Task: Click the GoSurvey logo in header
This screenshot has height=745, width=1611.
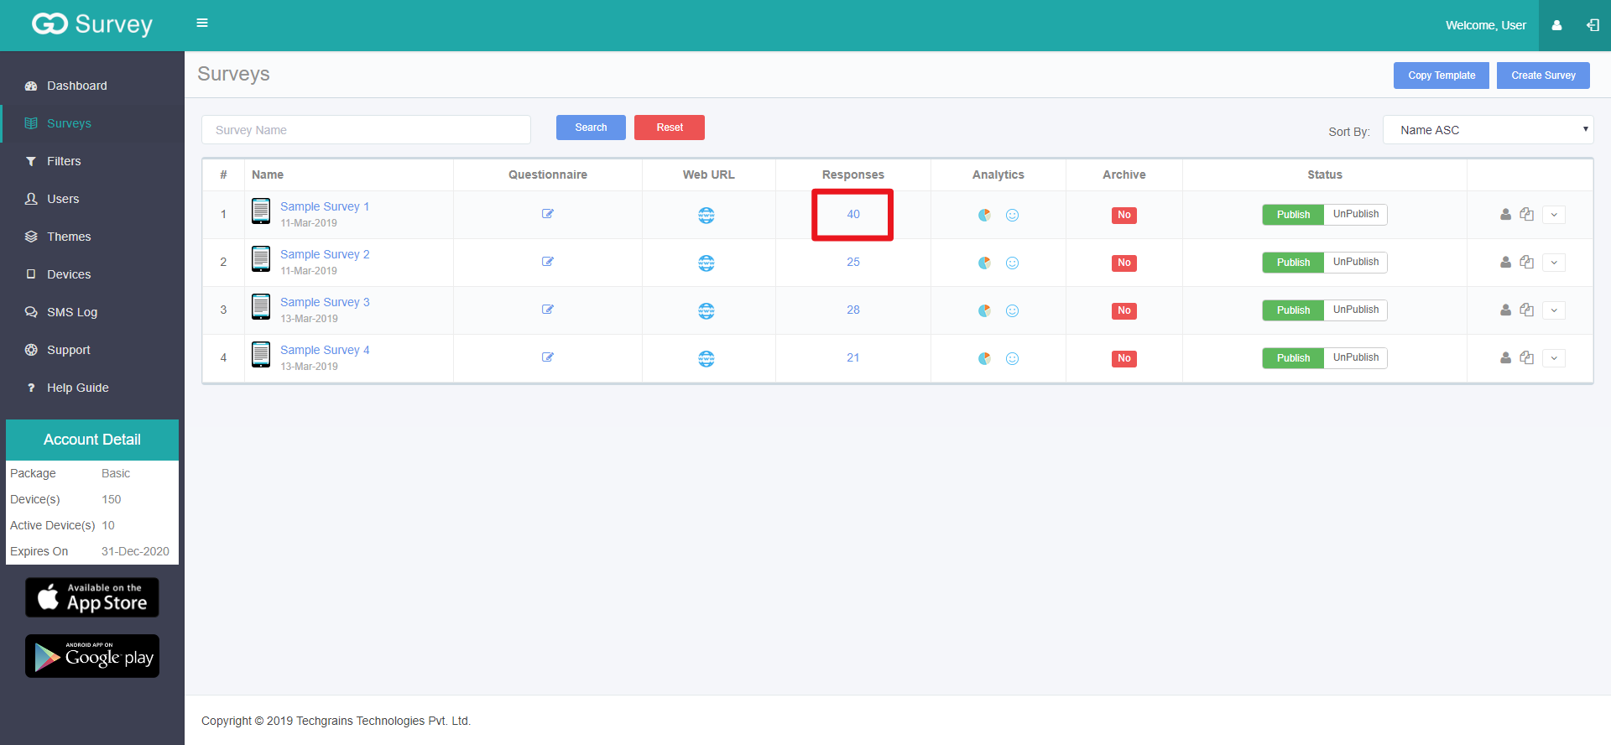Action: [x=92, y=24]
